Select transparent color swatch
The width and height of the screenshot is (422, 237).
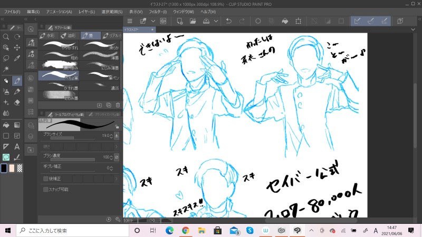coord(20,168)
